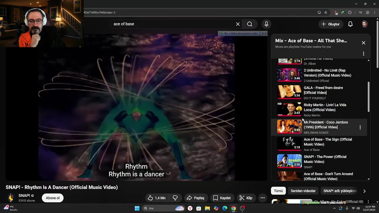Like the video with 1,4 Mn

(x=157, y=198)
